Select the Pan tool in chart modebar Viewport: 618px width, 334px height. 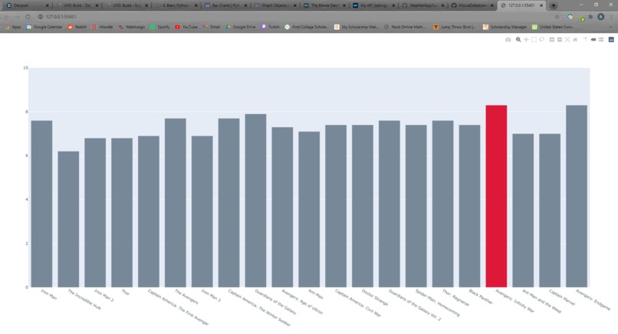[526, 39]
